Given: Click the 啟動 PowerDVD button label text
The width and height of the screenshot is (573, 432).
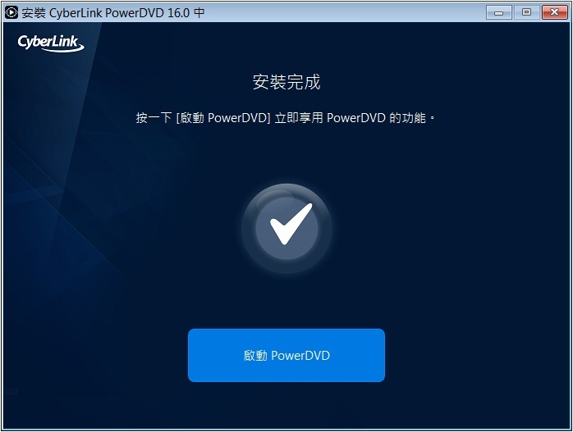Looking at the screenshot, I should (x=286, y=356).
